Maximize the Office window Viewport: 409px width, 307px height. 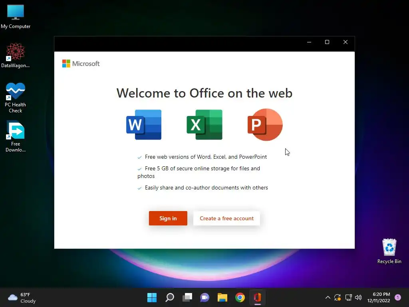[x=327, y=42]
